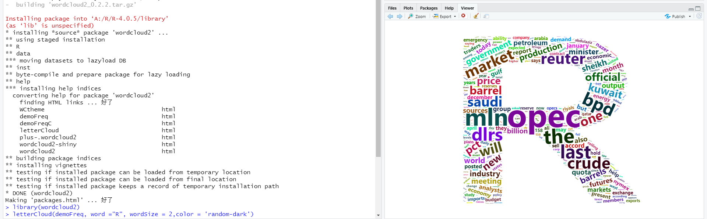Click the word 'production' in the word cloud

point(541,52)
